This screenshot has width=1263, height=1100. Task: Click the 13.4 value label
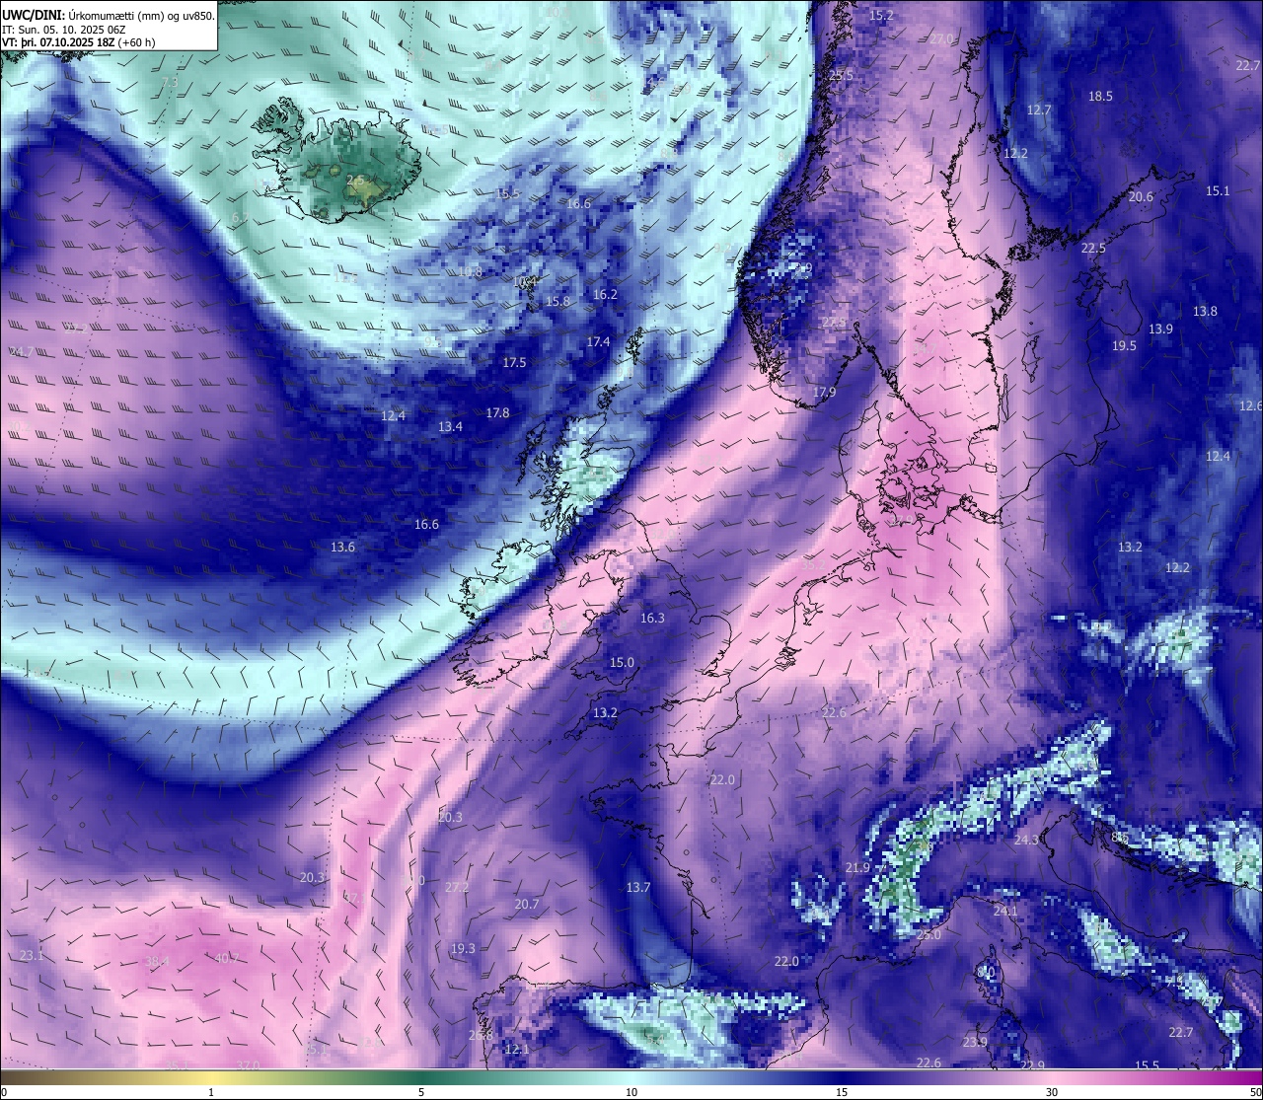pos(450,427)
